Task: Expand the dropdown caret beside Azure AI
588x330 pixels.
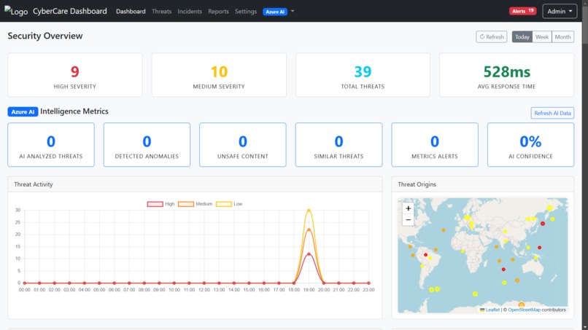Action: click(293, 11)
